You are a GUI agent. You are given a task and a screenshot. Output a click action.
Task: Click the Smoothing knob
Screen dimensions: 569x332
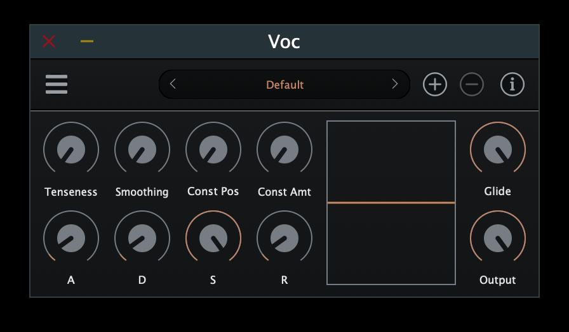tap(142, 150)
